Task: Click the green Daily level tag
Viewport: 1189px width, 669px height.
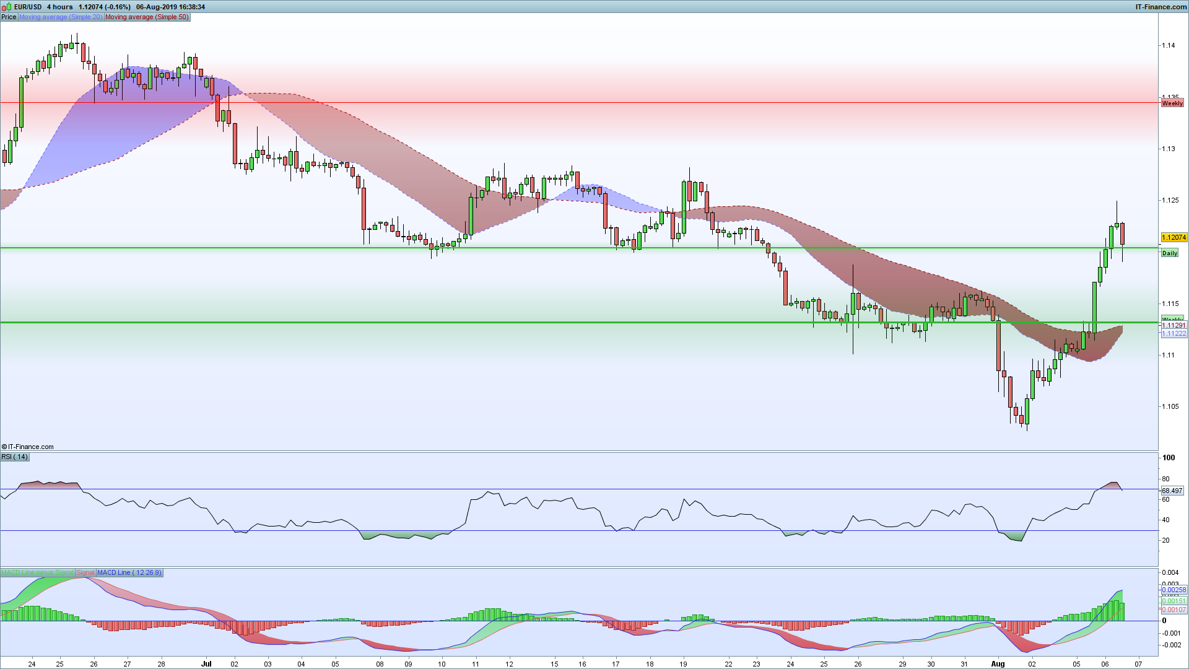Action: point(1170,253)
